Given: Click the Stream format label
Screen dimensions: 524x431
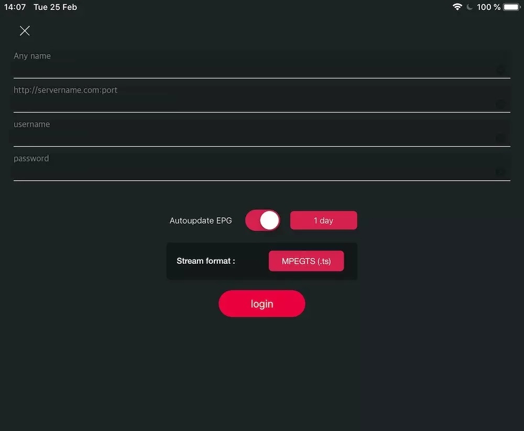Looking at the screenshot, I should click(x=206, y=261).
